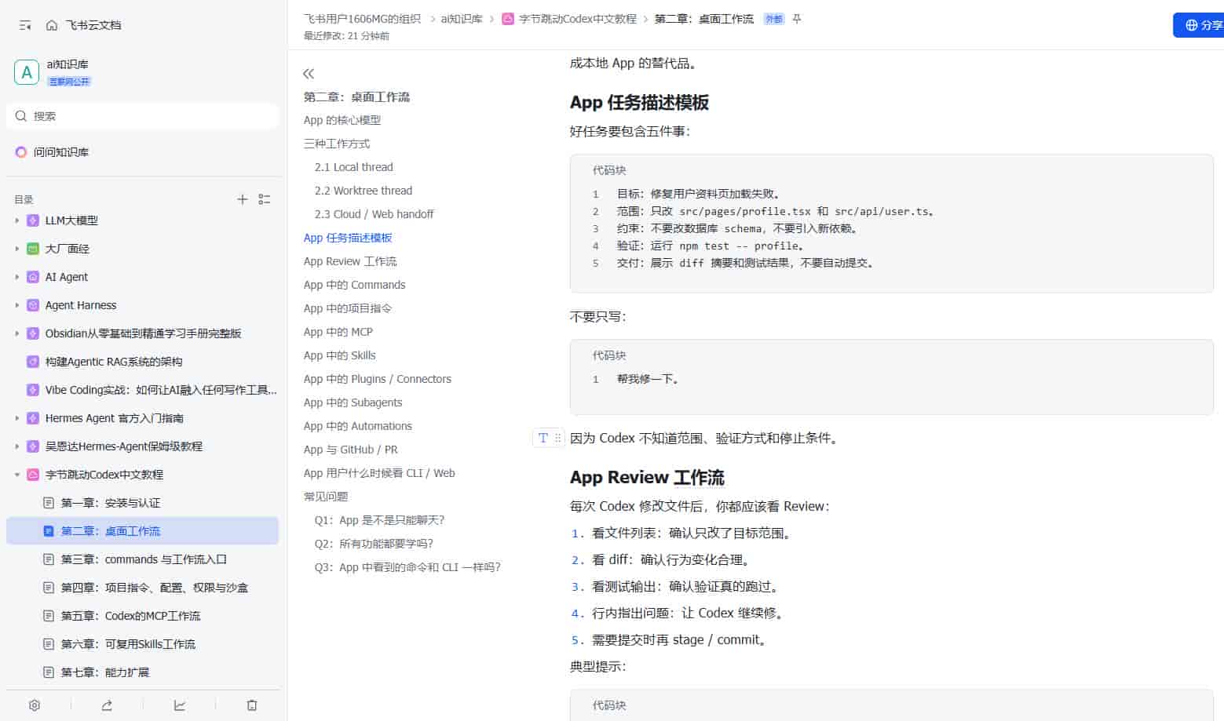Expand the LLM大模型 tree node

tap(17, 220)
